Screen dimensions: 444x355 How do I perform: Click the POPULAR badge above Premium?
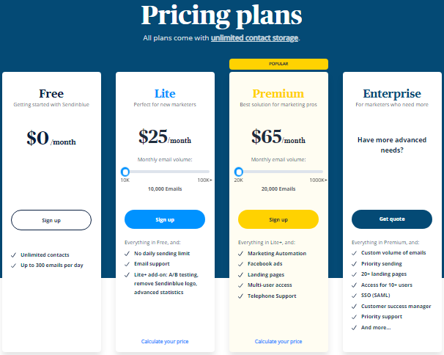(278, 64)
